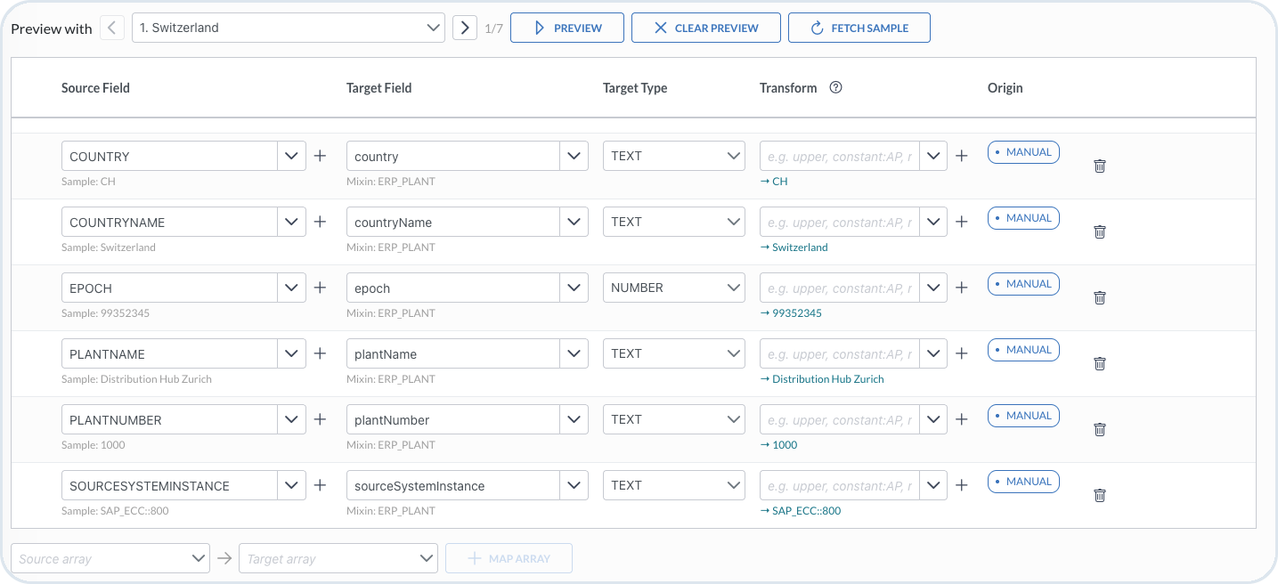Click the Source Field column header
The image size is (1278, 584).
coord(95,88)
